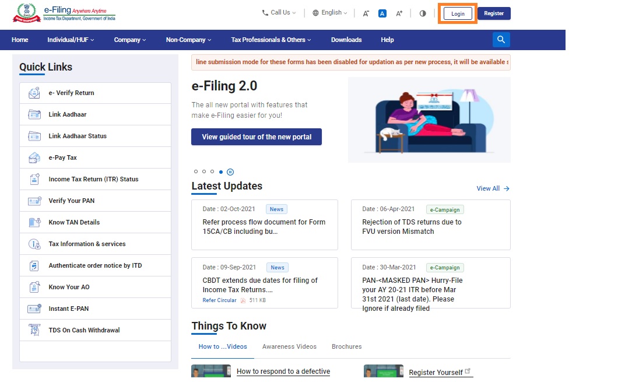This screenshot has height=382, width=625.
Task: Pause the carousel slideshow
Action: click(230, 172)
